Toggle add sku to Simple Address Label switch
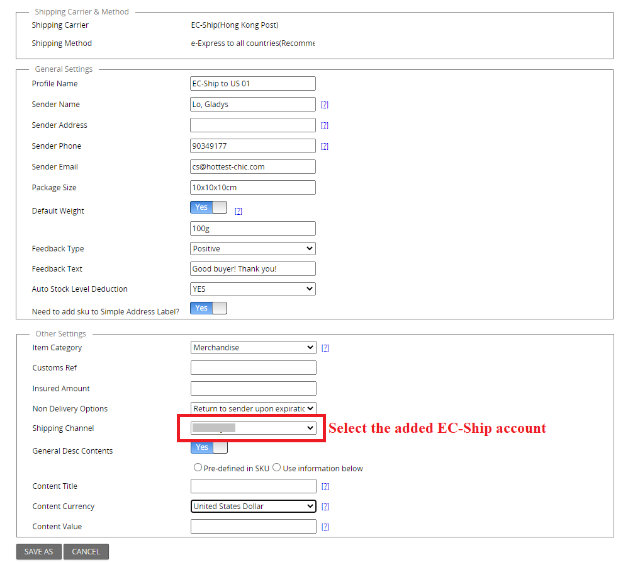The height and width of the screenshot is (562, 623). pos(208,308)
